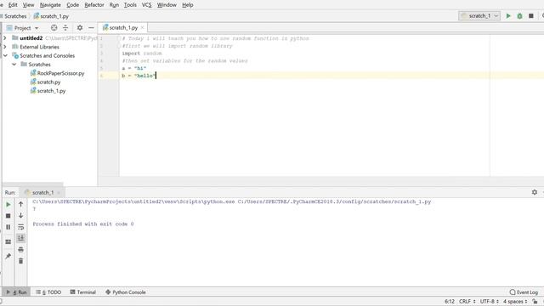The image size is (544, 306).
Task: Move down the stack trace arrow
Action: pyautogui.click(x=20, y=215)
